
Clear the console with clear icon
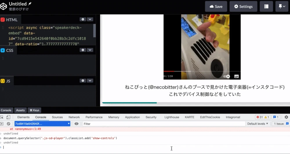coord(8,124)
